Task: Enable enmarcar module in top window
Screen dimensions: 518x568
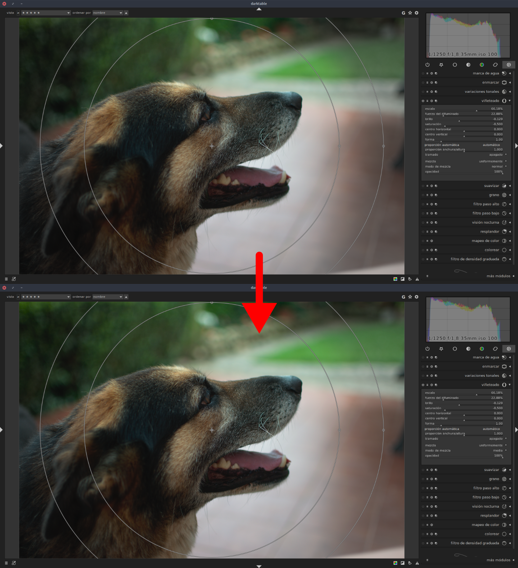Action: [x=423, y=83]
